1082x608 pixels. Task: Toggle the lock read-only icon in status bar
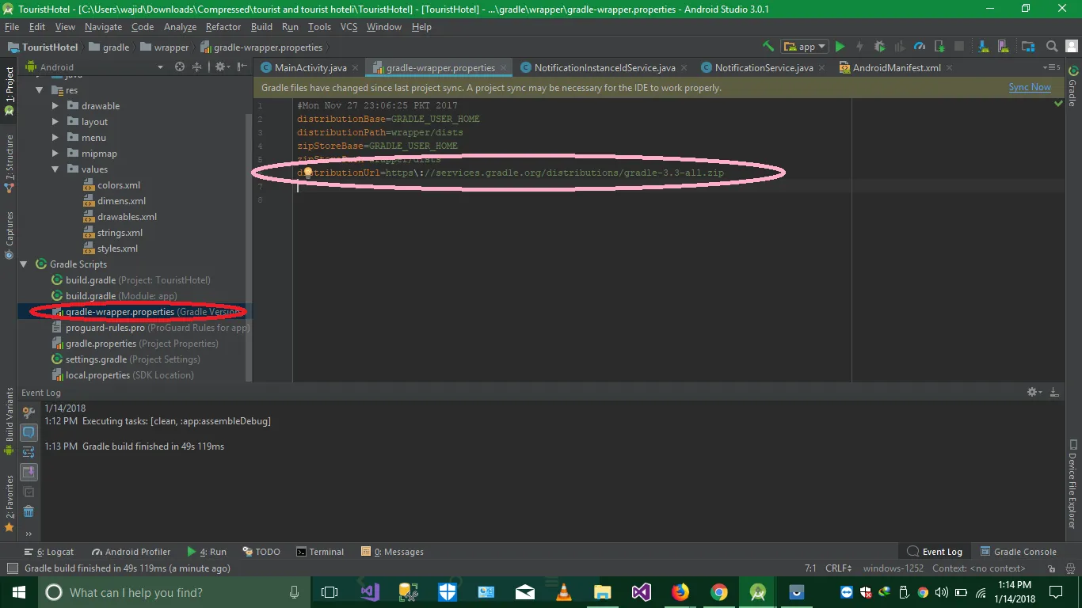pyautogui.click(x=1052, y=568)
